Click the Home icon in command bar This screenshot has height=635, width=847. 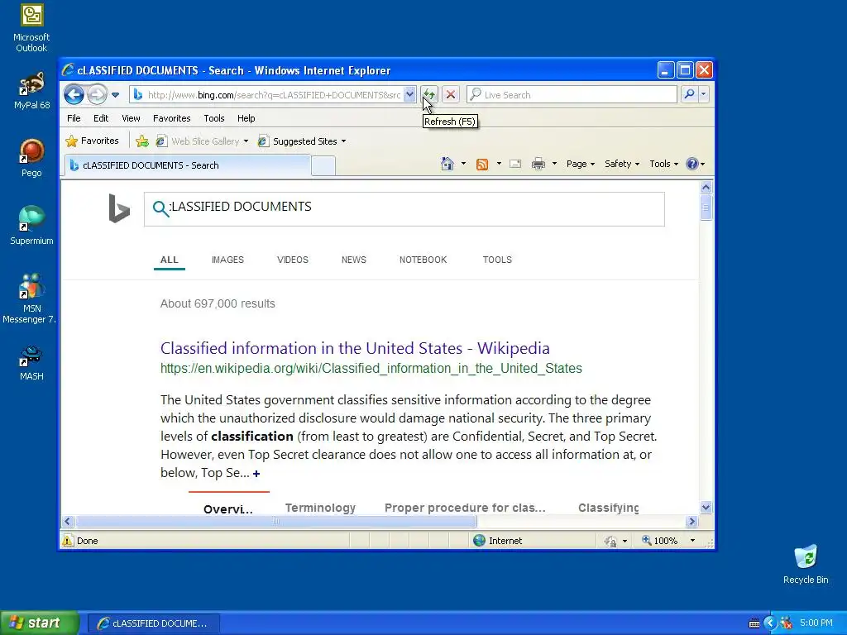click(x=447, y=164)
